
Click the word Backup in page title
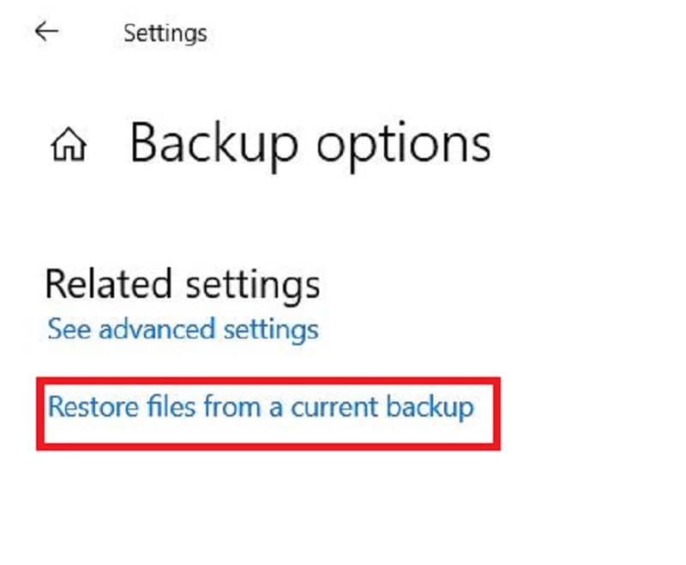pyautogui.click(x=215, y=143)
